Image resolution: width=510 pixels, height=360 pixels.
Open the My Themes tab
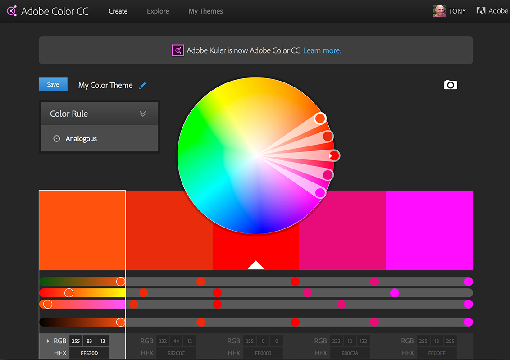point(205,11)
